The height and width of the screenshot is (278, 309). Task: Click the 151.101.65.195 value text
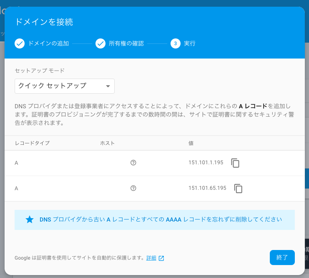207,188
